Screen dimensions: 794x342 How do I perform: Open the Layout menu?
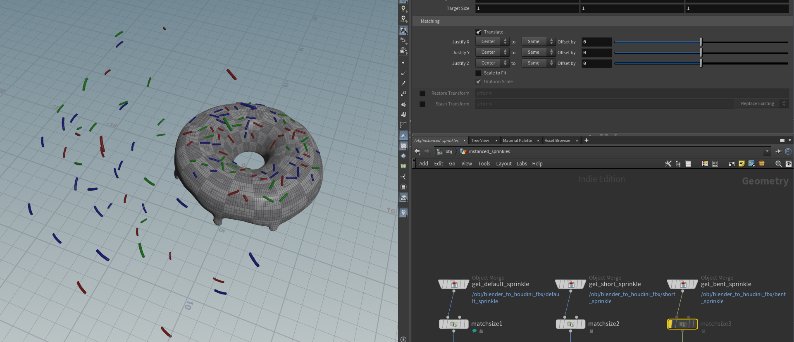503,164
